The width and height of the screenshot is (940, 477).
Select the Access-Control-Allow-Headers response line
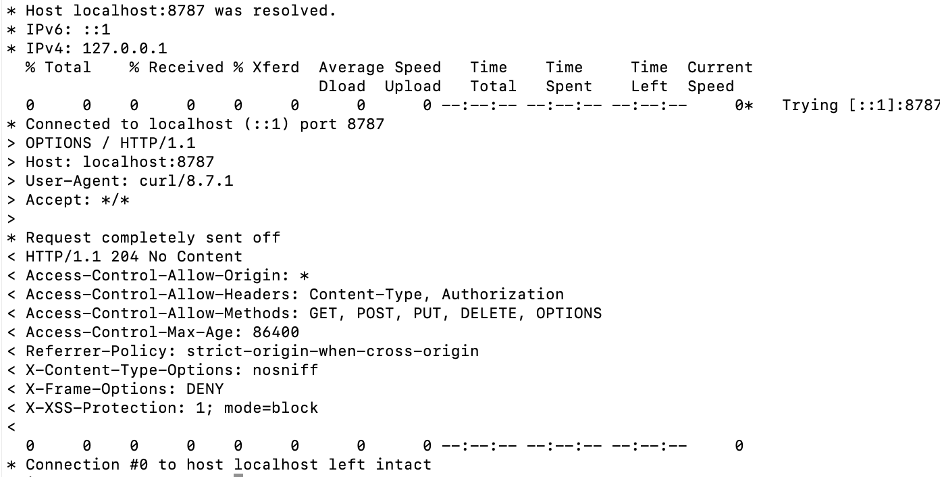tap(294, 295)
